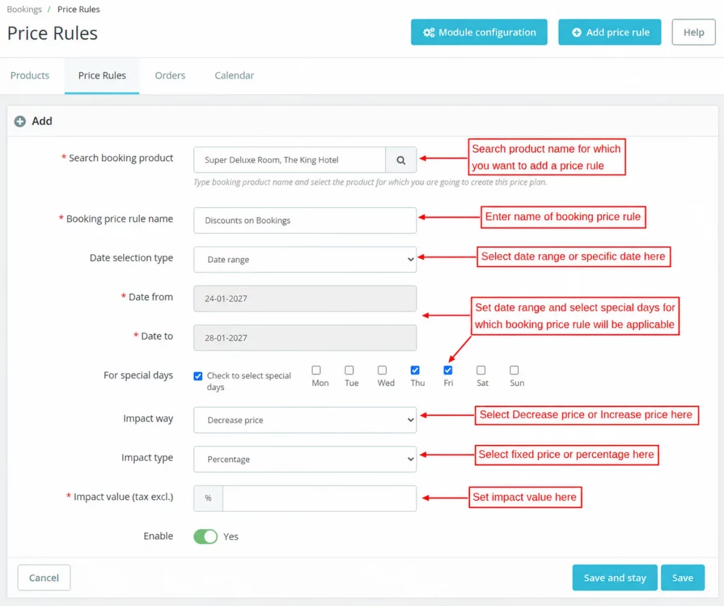Tick the Mon checkbox

pos(316,370)
